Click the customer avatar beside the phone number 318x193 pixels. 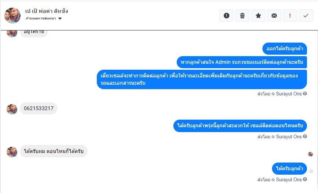click(x=12, y=109)
